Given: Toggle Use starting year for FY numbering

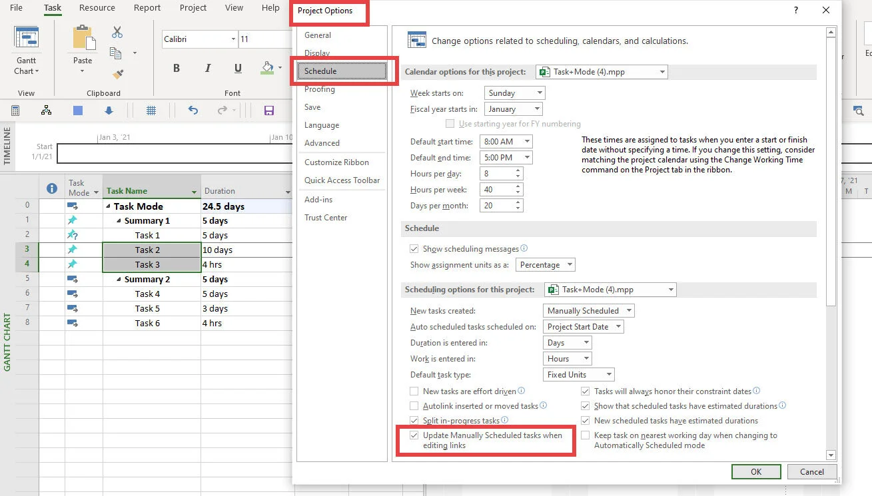Looking at the screenshot, I should click(450, 124).
